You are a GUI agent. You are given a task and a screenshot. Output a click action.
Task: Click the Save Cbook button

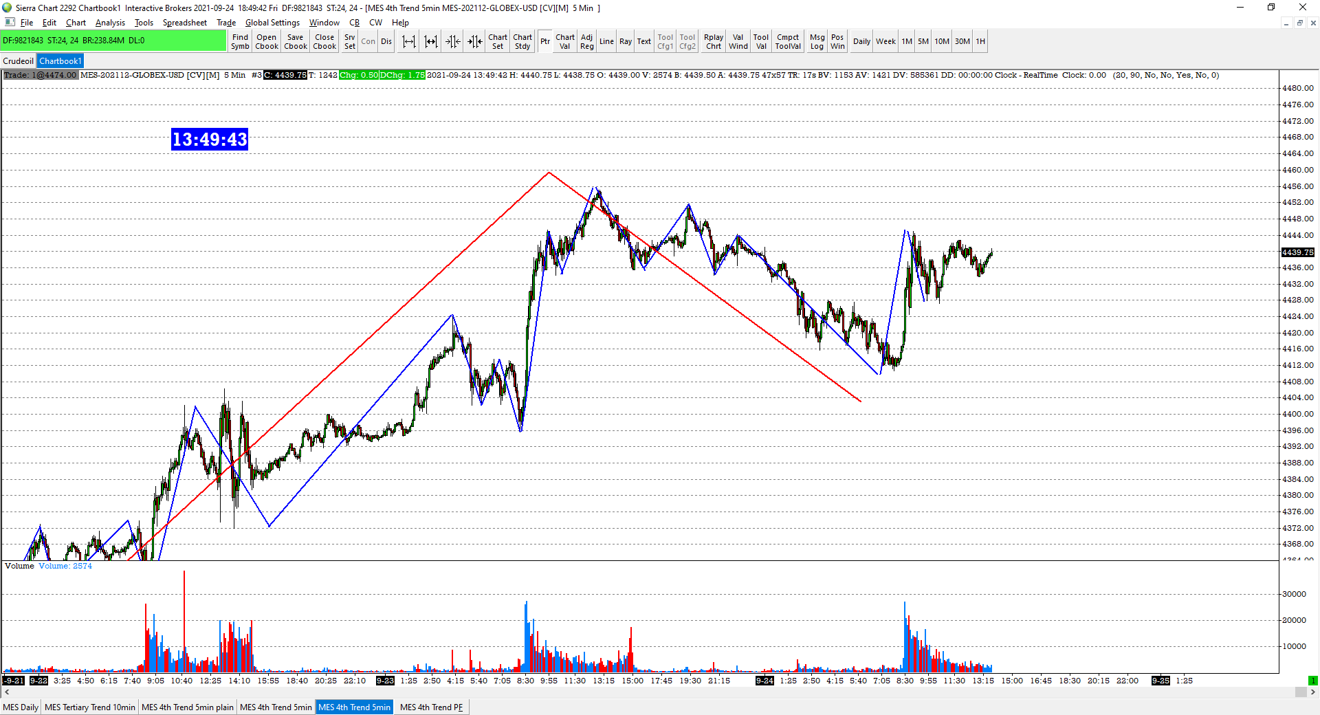point(296,42)
